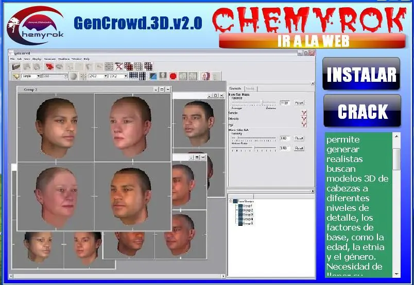Click the first grey face icon after red octagon
414x285 pixels.
click(x=183, y=76)
